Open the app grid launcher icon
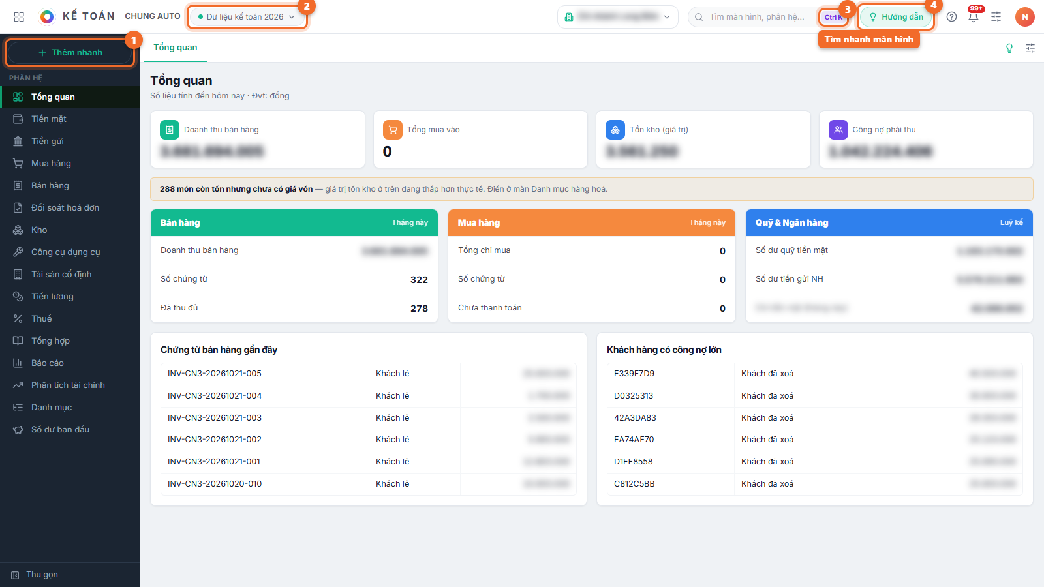 point(19,17)
